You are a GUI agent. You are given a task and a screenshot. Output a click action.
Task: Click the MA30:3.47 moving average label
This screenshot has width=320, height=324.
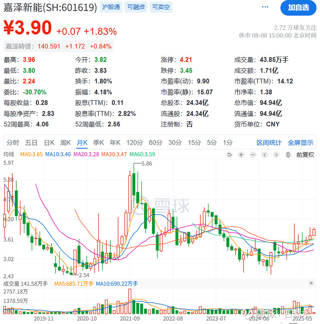coord(114,154)
